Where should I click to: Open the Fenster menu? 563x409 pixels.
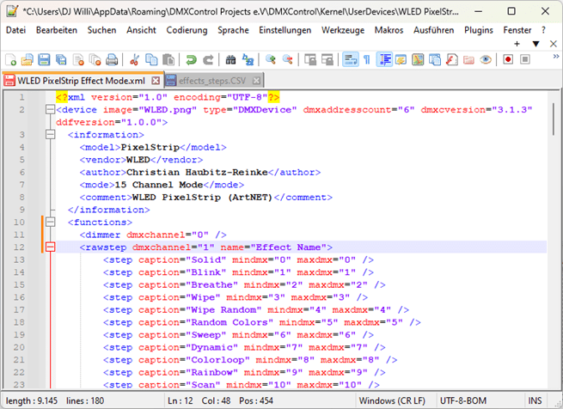coord(517,30)
